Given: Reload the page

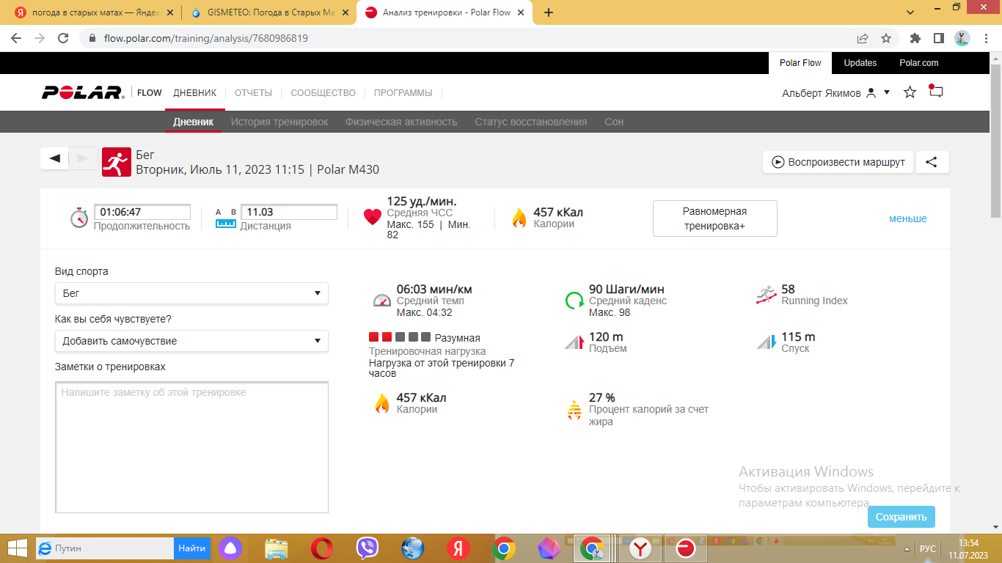Looking at the screenshot, I should click(x=63, y=38).
